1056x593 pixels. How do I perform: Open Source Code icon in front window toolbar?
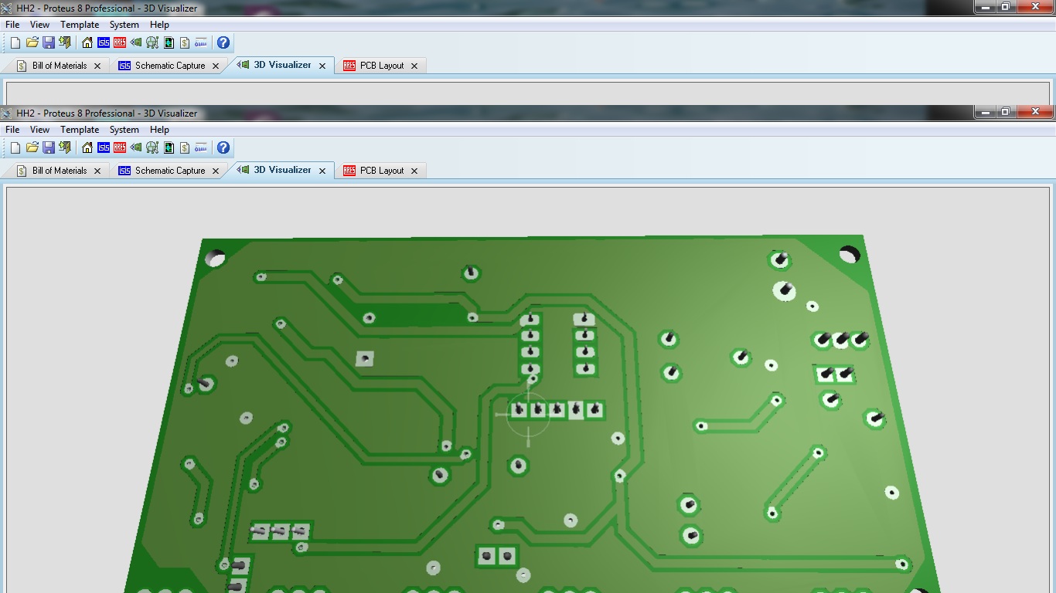[201, 147]
